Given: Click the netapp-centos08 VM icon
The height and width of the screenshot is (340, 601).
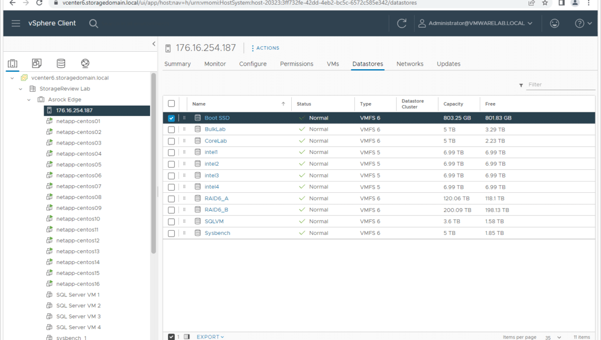Looking at the screenshot, I should (49, 197).
